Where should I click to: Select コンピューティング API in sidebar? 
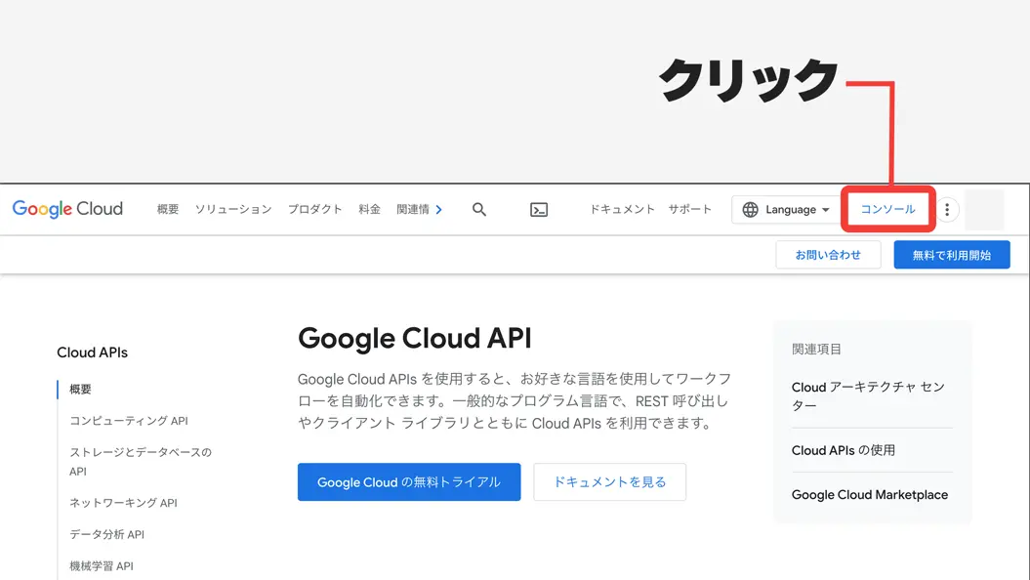click(129, 421)
